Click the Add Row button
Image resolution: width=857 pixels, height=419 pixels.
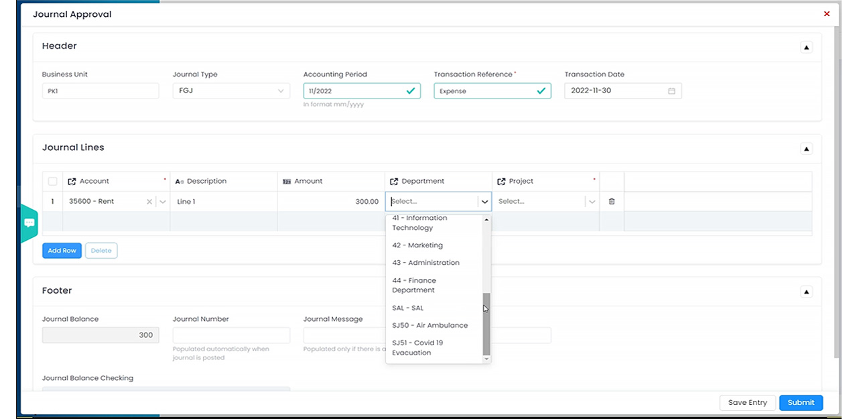point(62,250)
